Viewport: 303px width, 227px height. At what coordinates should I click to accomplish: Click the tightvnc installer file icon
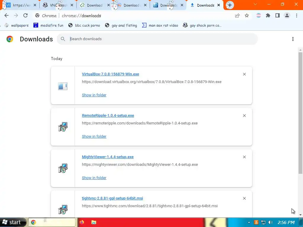pyautogui.click(x=63, y=210)
